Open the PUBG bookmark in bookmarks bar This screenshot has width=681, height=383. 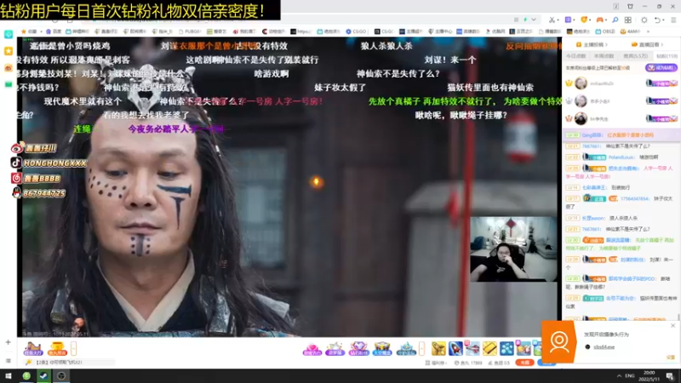tap(190, 31)
